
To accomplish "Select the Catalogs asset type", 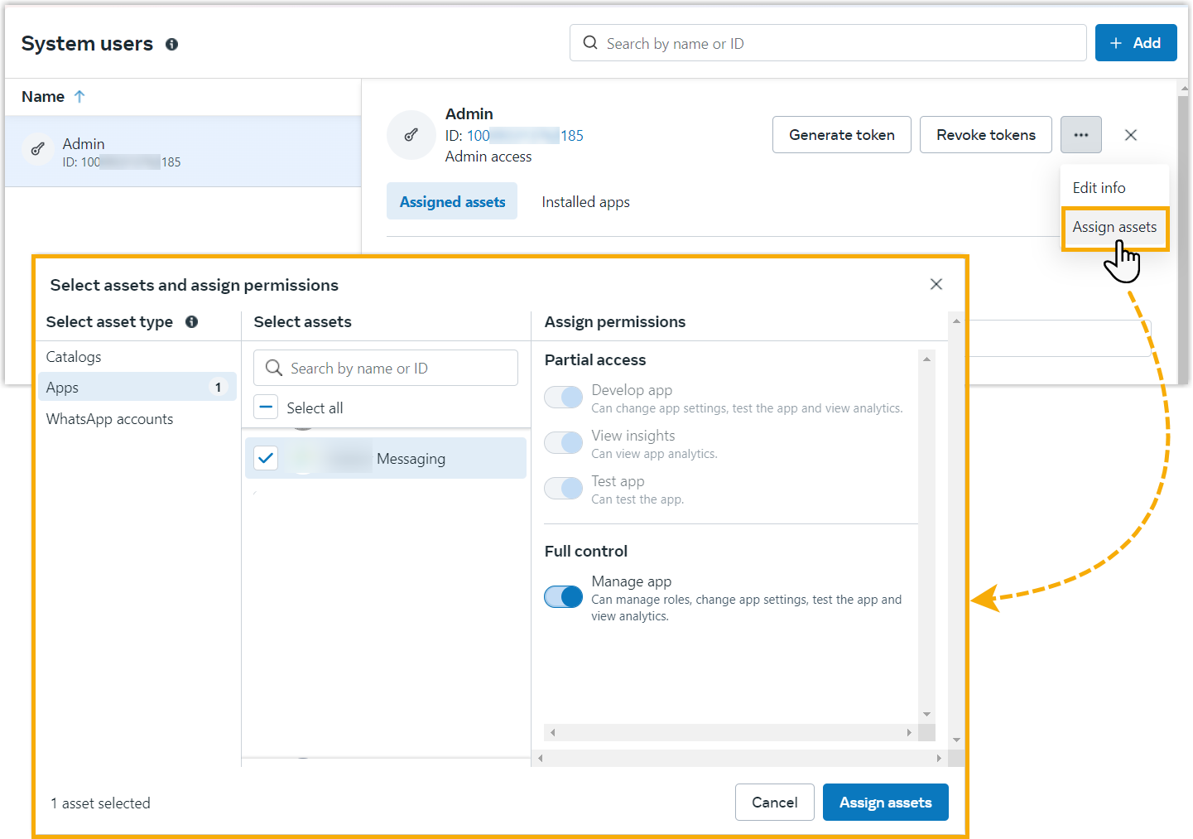I will pos(74,357).
